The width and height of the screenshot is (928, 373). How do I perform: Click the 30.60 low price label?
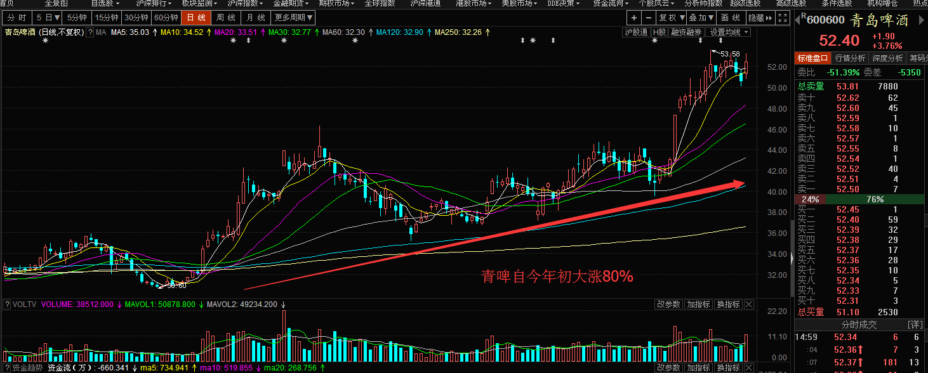coord(176,285)
